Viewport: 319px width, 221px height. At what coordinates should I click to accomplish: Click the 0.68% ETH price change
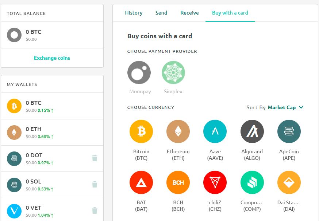point(46,137)
